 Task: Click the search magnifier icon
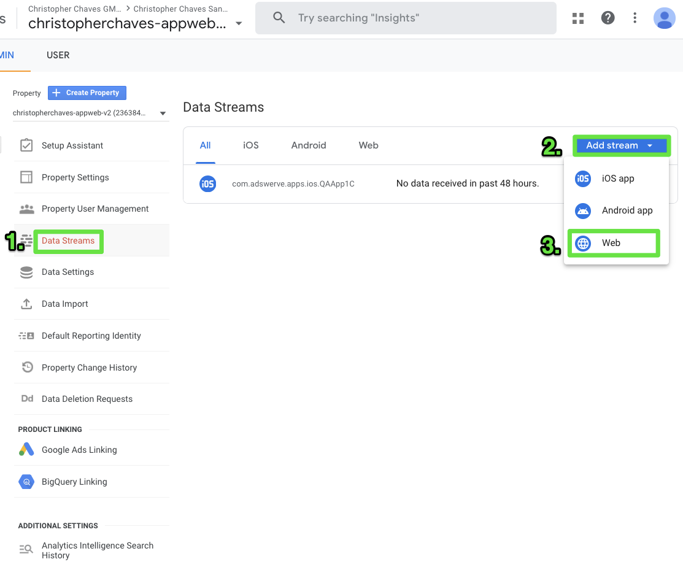tap(279, 18)
